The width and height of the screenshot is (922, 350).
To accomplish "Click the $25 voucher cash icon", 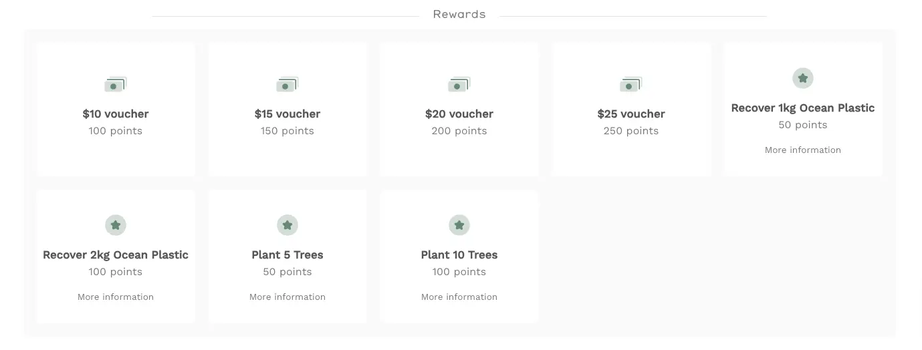I will point(630,85).
